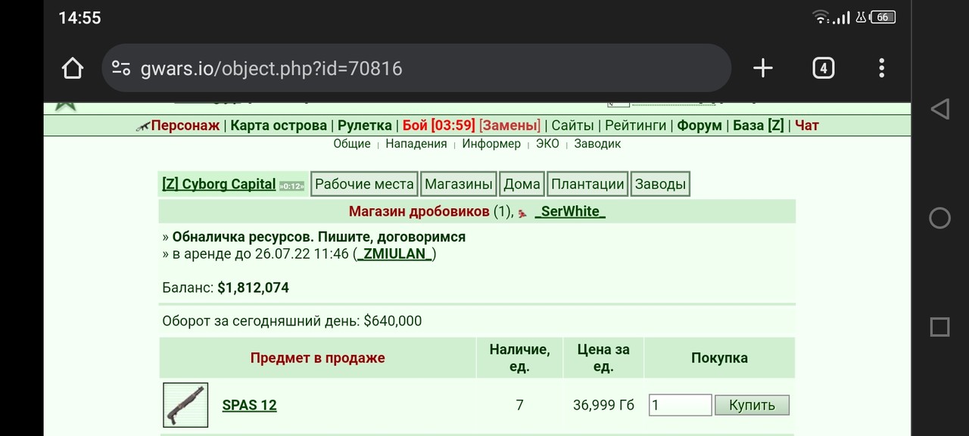Tap Android back navigation triangle
969x436 pixels.
point(939,109)
